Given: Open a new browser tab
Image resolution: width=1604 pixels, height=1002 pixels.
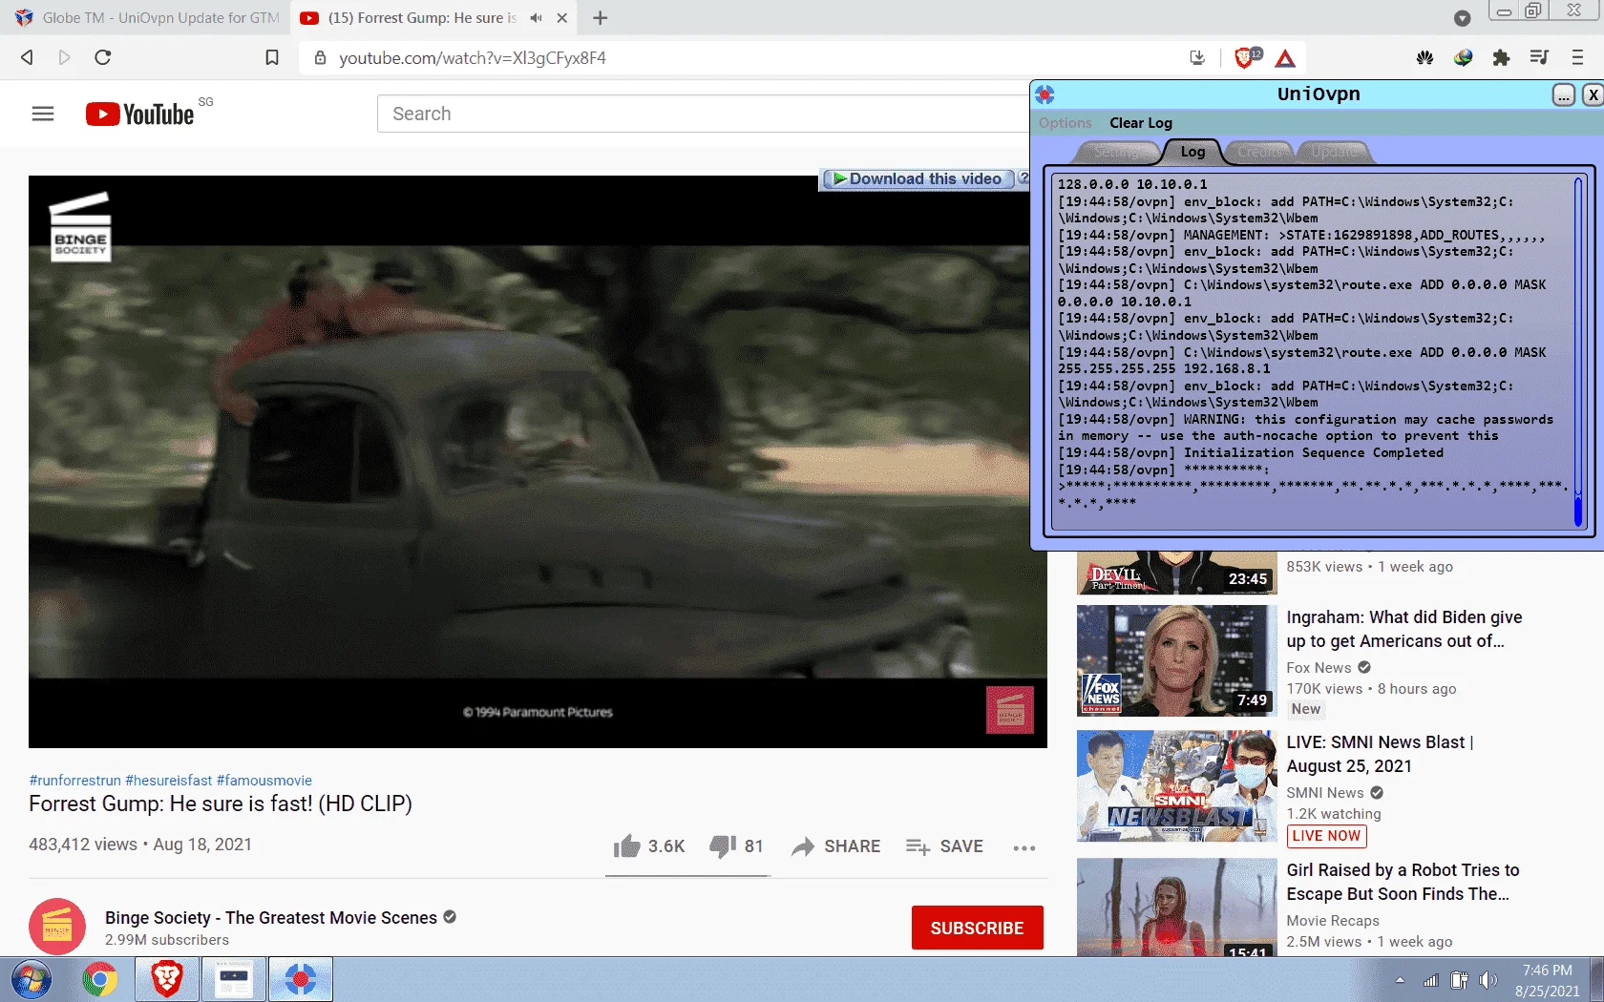Looking at the screenshot, I should point(601,18).
